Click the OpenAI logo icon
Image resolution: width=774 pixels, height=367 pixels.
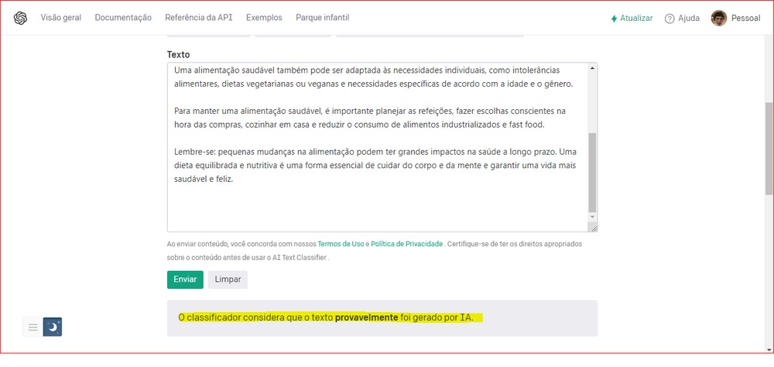(20, 19)
